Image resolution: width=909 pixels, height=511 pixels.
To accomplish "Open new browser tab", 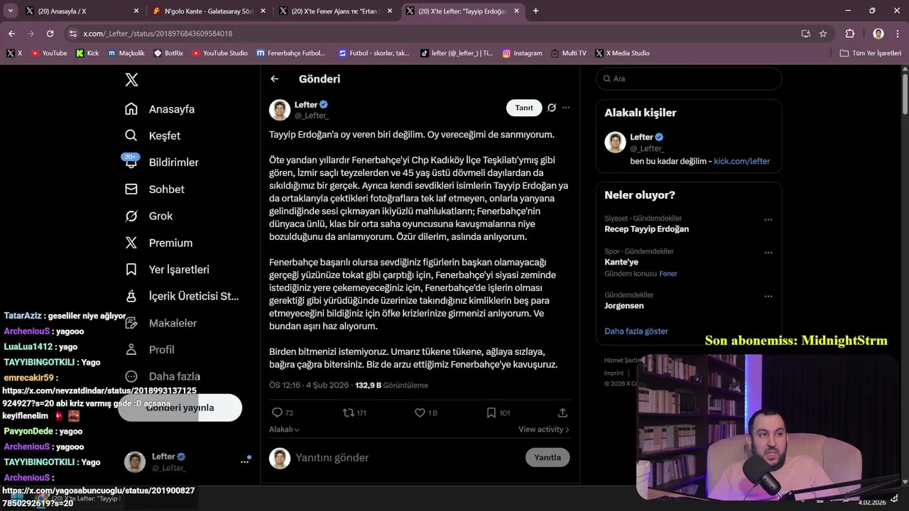I will tap(535, 11).
